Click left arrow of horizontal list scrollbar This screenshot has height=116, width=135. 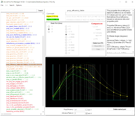point(2,114)
